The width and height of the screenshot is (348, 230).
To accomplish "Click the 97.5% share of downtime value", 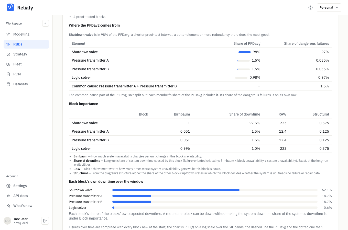I will [255, 123].
